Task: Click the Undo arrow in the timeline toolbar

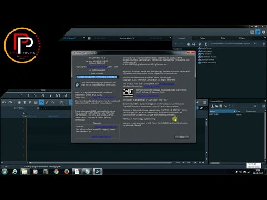Action: [4, 102]
